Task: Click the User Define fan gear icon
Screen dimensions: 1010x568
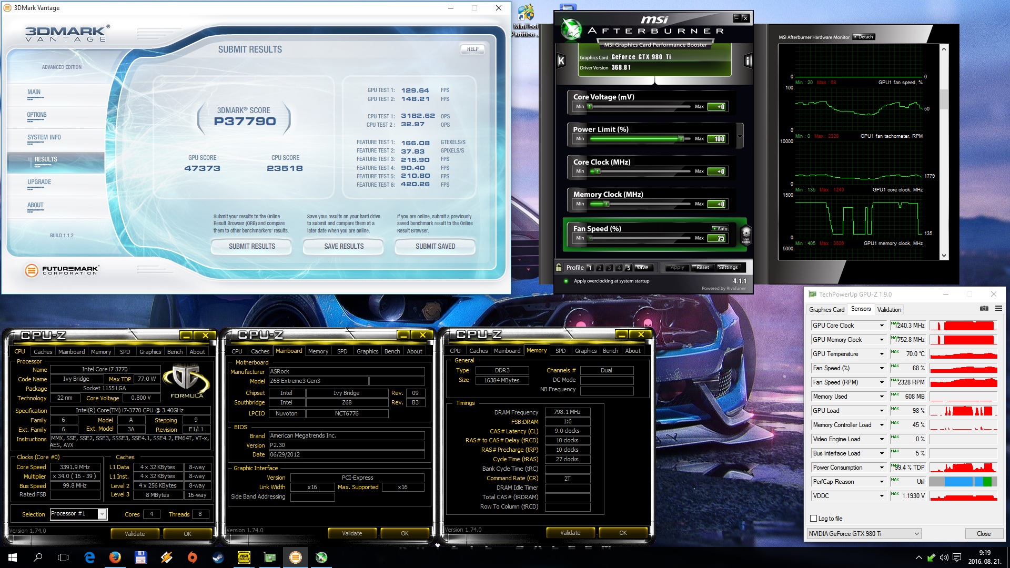Action: tap(746, 234)
